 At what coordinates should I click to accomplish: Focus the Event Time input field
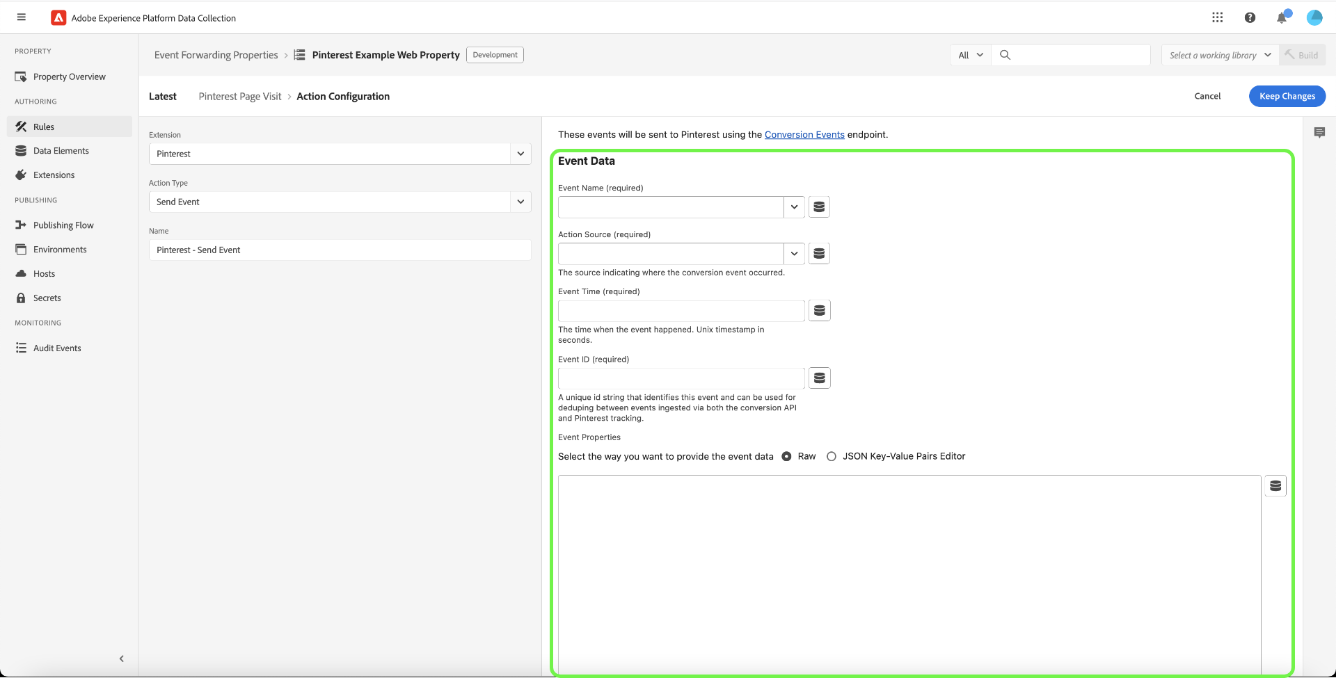tap(681, 311)
